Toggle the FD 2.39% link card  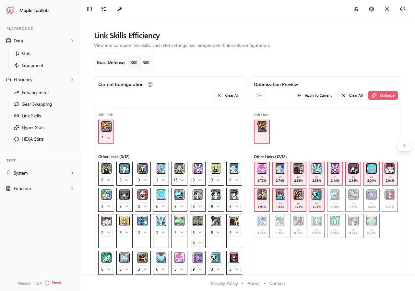(x=317, y=174)
